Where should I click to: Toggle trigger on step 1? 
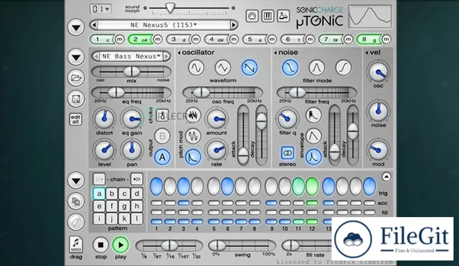(x=156, y=186)
